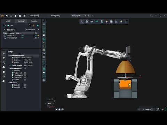167x125 pixels.
Task: Click the SprutCAM logo icon
Action: 2,16
